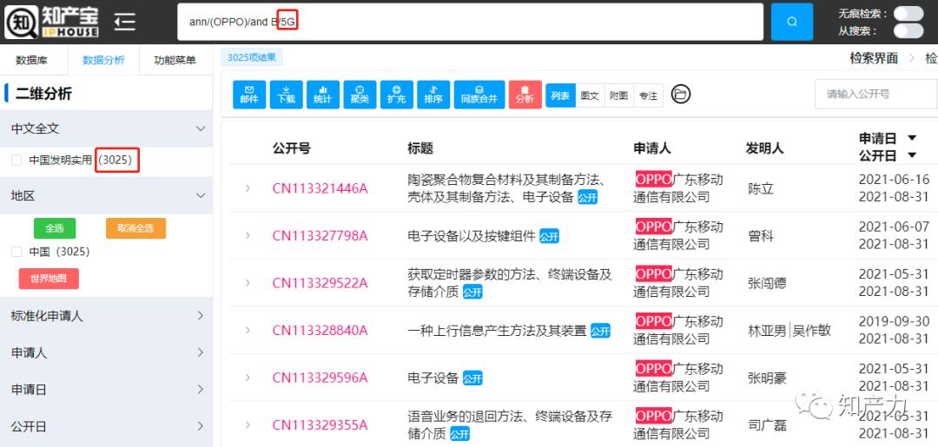Click the 请输入公开号 input box
Screen dimensions: 938x447
[x=875, y=95]
